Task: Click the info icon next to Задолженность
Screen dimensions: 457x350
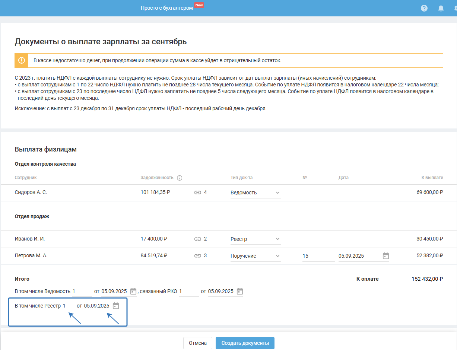Action: click(x=180, y=178)
